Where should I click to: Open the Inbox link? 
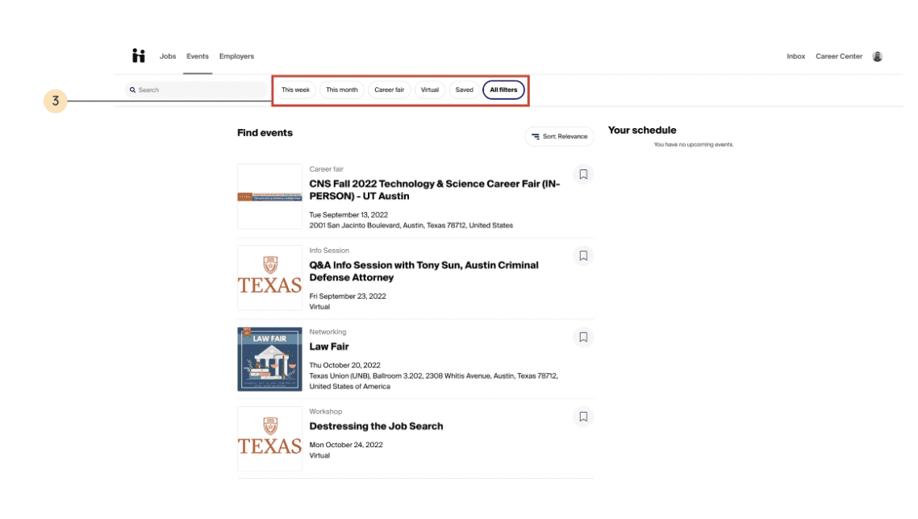tap(795, 56)
